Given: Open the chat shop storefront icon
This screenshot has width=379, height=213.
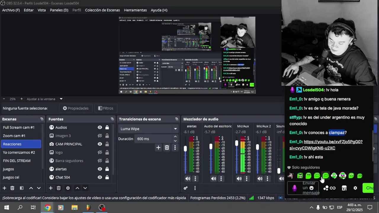Looking at the screenshot, I should pyautogui.click(x=344, y=188).
